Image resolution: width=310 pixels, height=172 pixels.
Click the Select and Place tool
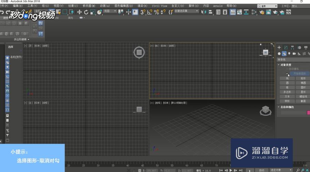(x=100, y=12)
